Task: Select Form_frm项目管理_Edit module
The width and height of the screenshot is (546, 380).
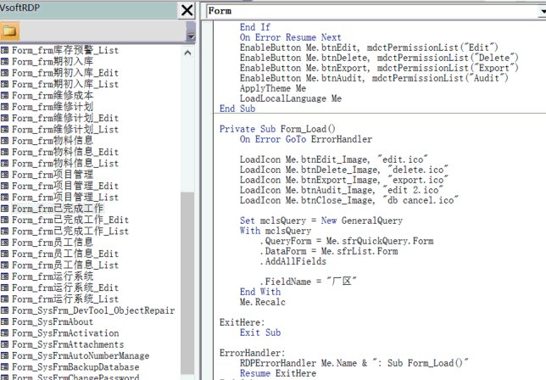Action: coord(65,186)
